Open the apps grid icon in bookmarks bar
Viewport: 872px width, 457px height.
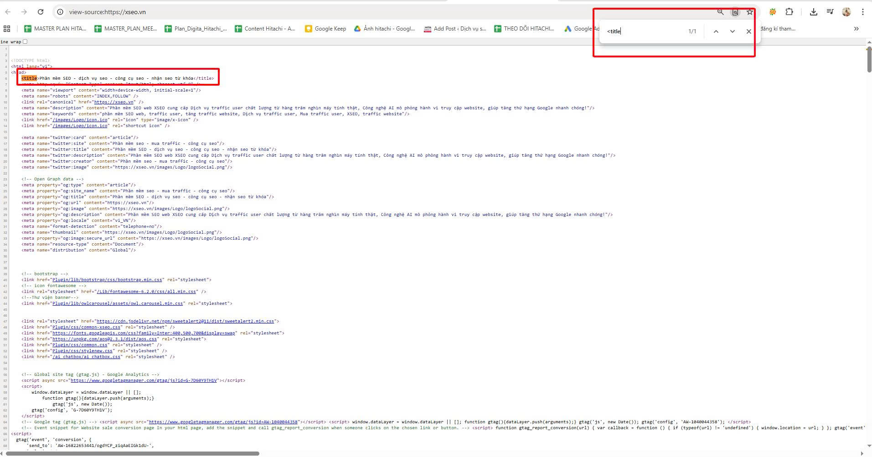(x=7, y=29)
